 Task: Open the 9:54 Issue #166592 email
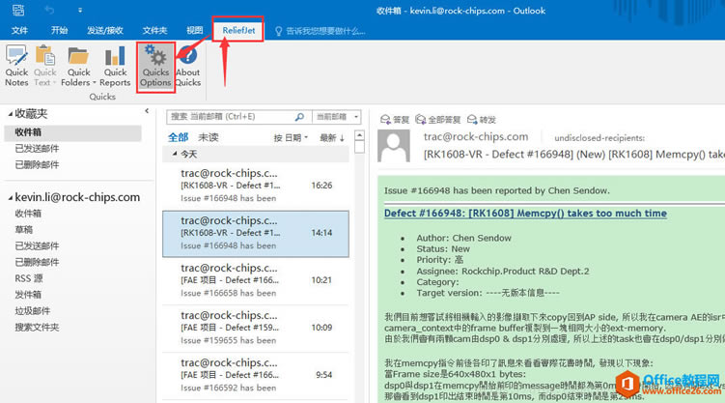point(256,375)
